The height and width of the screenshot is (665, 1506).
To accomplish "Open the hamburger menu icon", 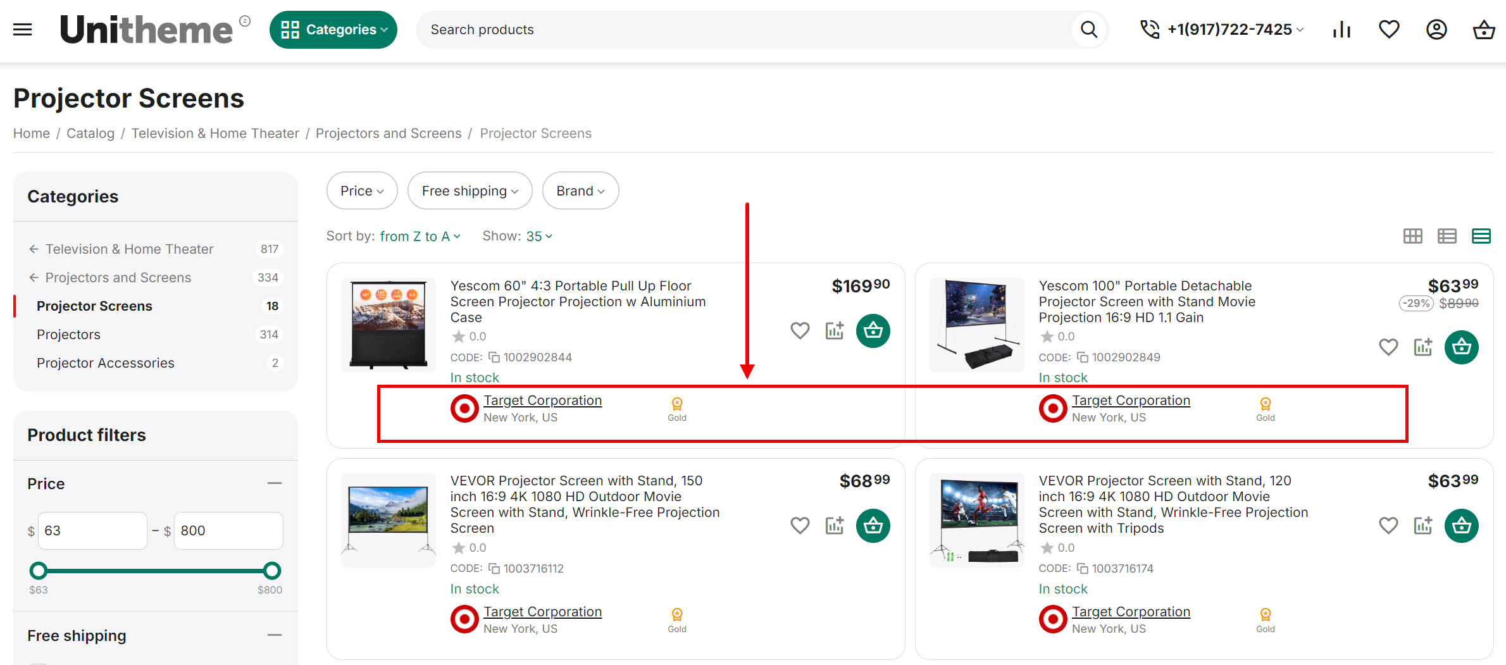I will (23, 30).
